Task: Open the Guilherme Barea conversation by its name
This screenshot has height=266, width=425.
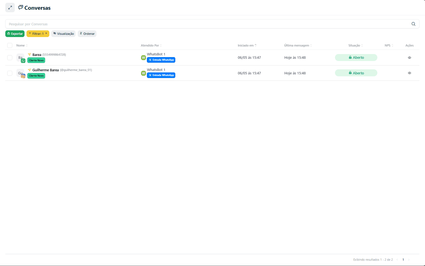Action: [x=45, y=70]
